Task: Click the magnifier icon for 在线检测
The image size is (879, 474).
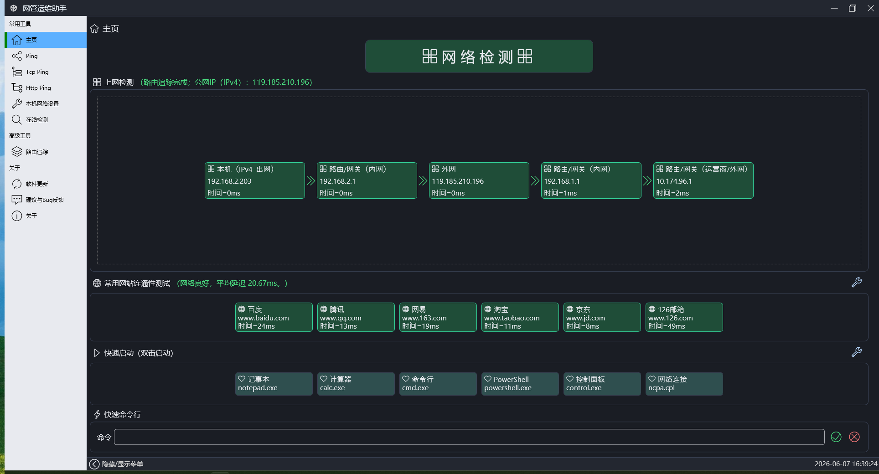Action: 17,120
